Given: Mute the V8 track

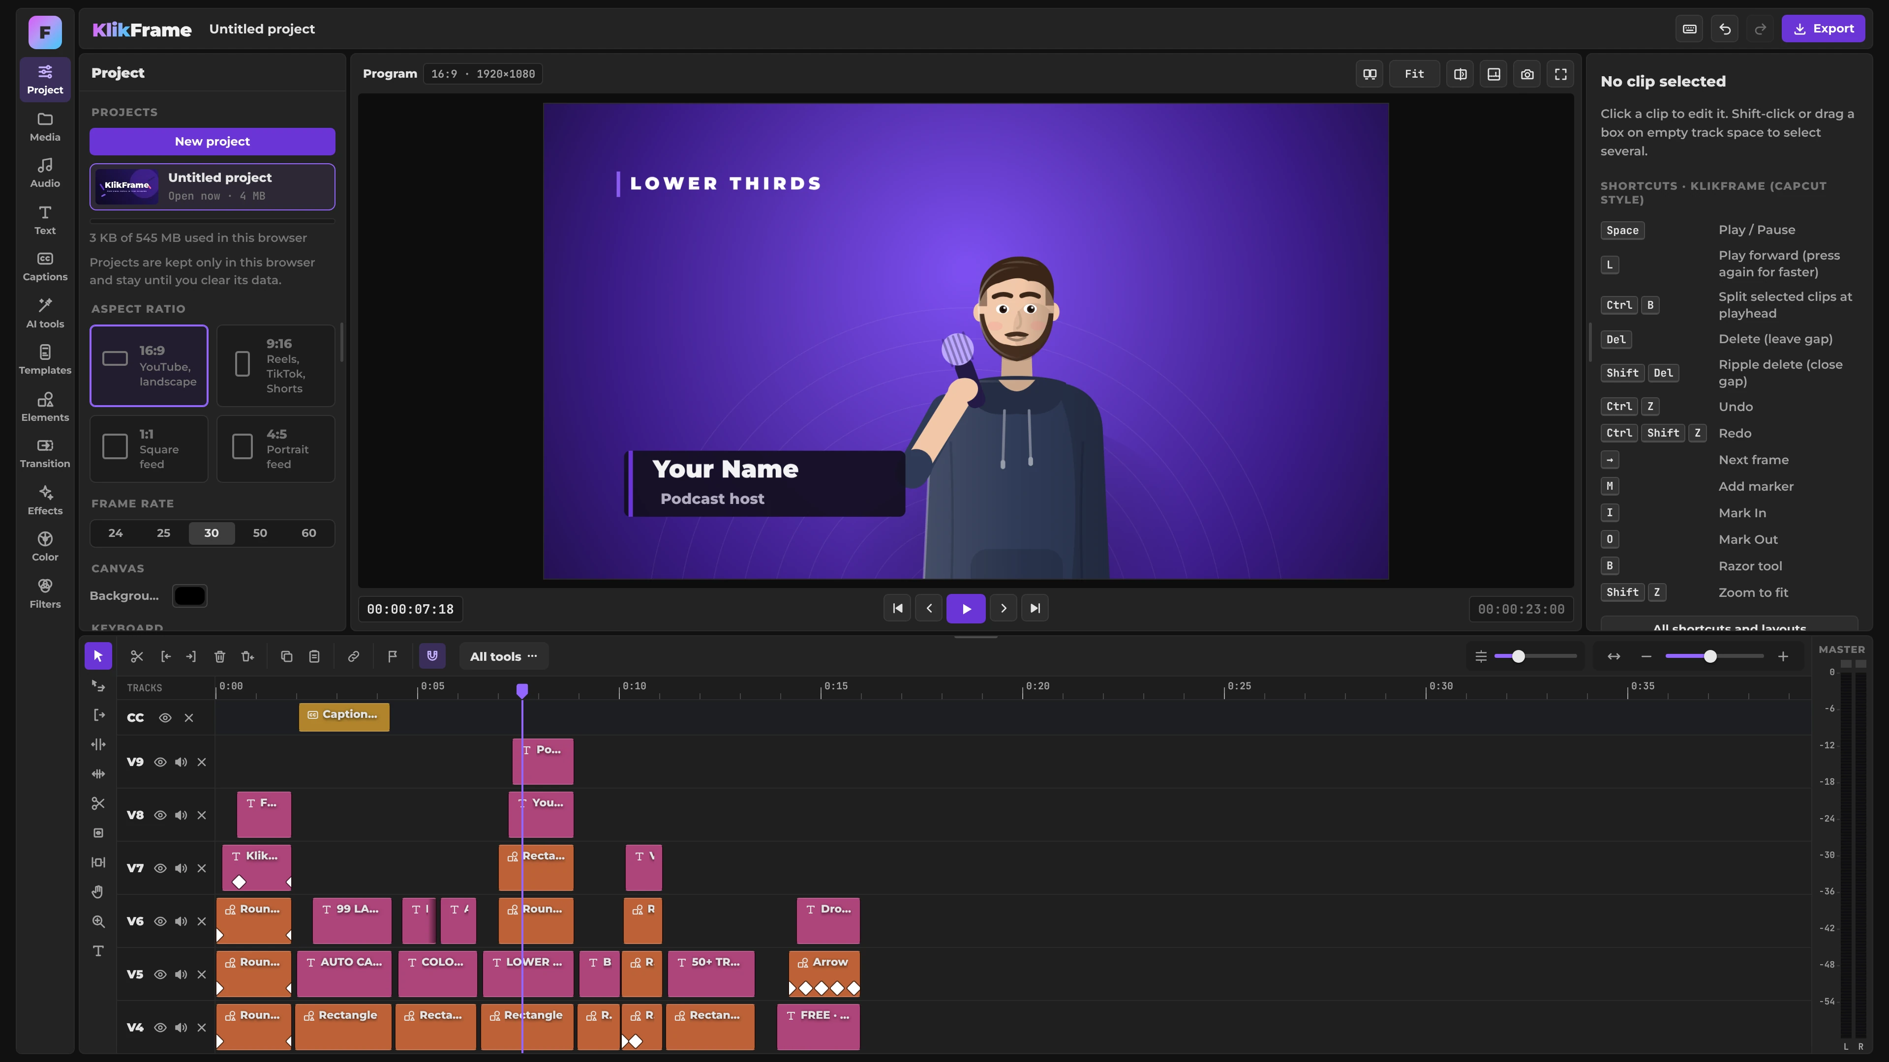Looking at the screenshot, I should pyautogui.click(x=181, y=815).
